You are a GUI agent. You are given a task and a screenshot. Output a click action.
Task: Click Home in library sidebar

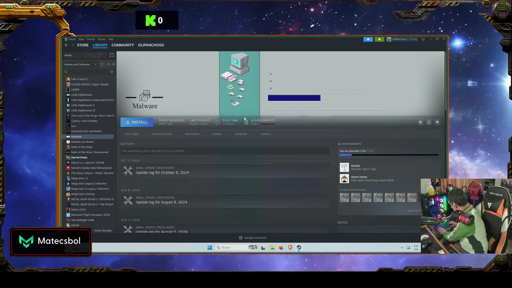68,55
